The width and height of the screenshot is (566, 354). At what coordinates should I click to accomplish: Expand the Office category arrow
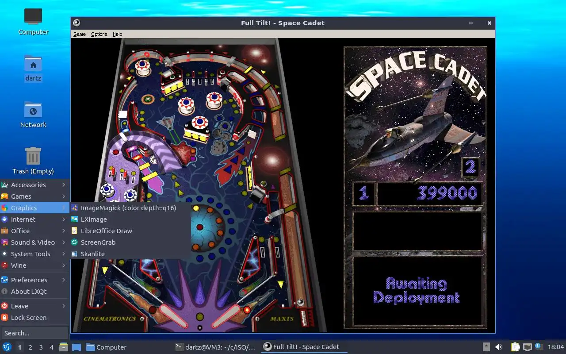tap(64, 231)
